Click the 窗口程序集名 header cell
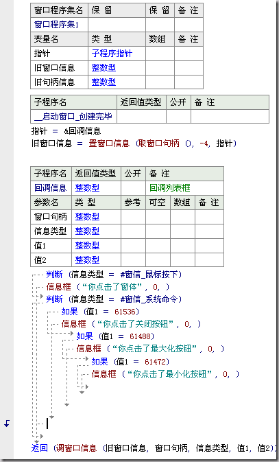Image resolution: width=279 pixels, height=462 pixels. point(59,10)
